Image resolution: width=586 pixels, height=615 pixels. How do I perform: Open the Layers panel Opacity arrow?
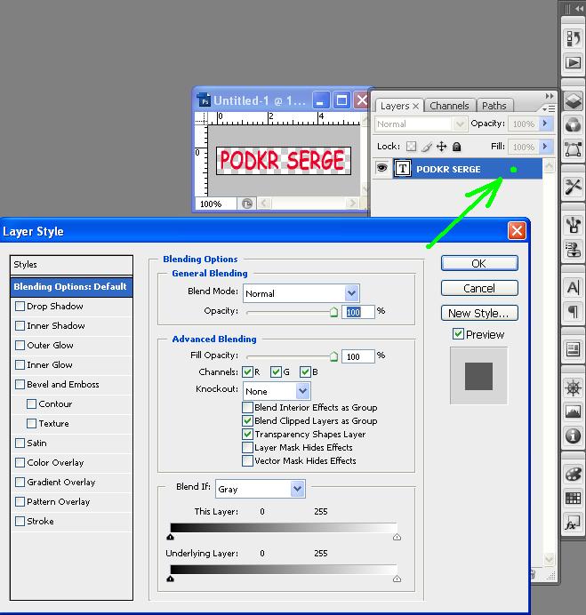[545, 124]
